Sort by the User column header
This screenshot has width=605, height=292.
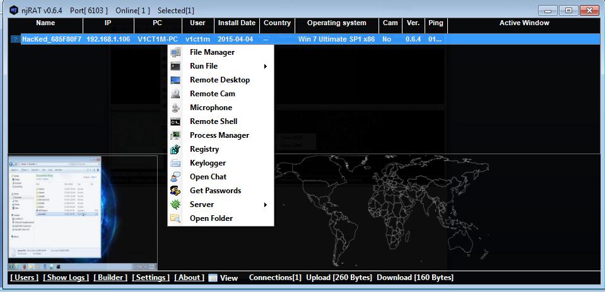(x=198, y=23)
